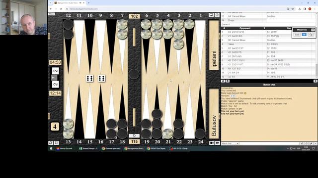Click the bookmark star icon

[293, 9]
